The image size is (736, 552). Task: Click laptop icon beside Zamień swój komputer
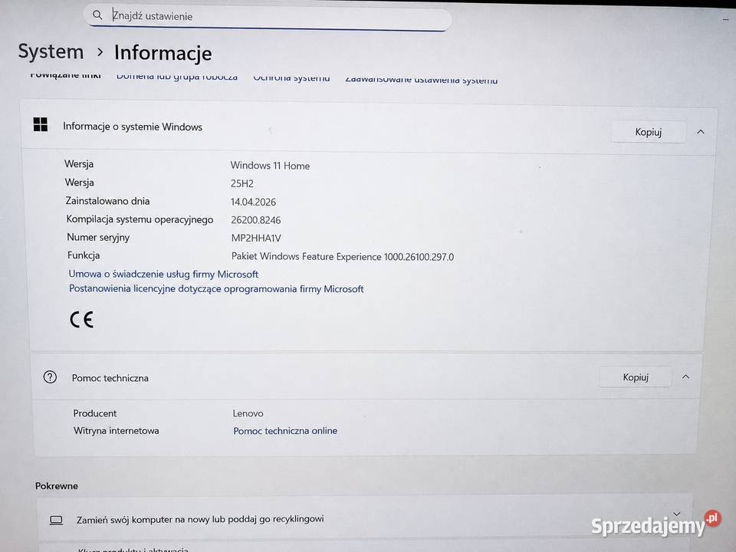tap(56, 520)
